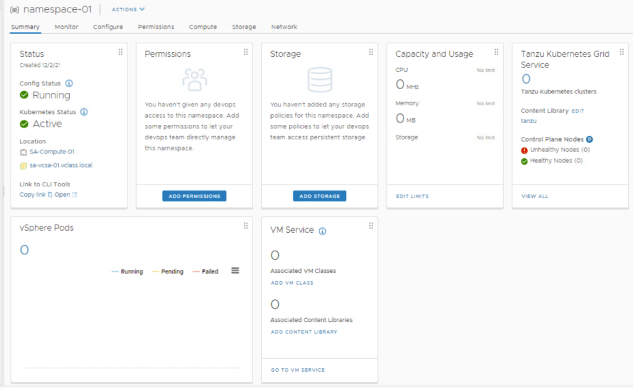Click the Add Permissions button

[x=194, y=196]
